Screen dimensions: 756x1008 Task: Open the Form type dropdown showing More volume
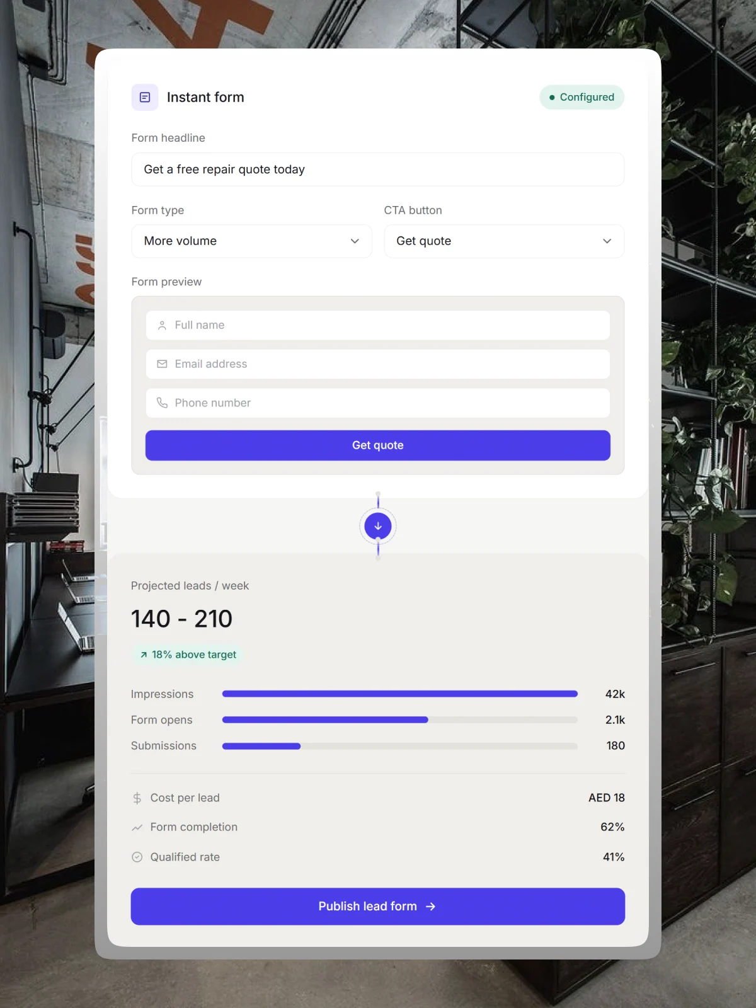pos(251,241)
